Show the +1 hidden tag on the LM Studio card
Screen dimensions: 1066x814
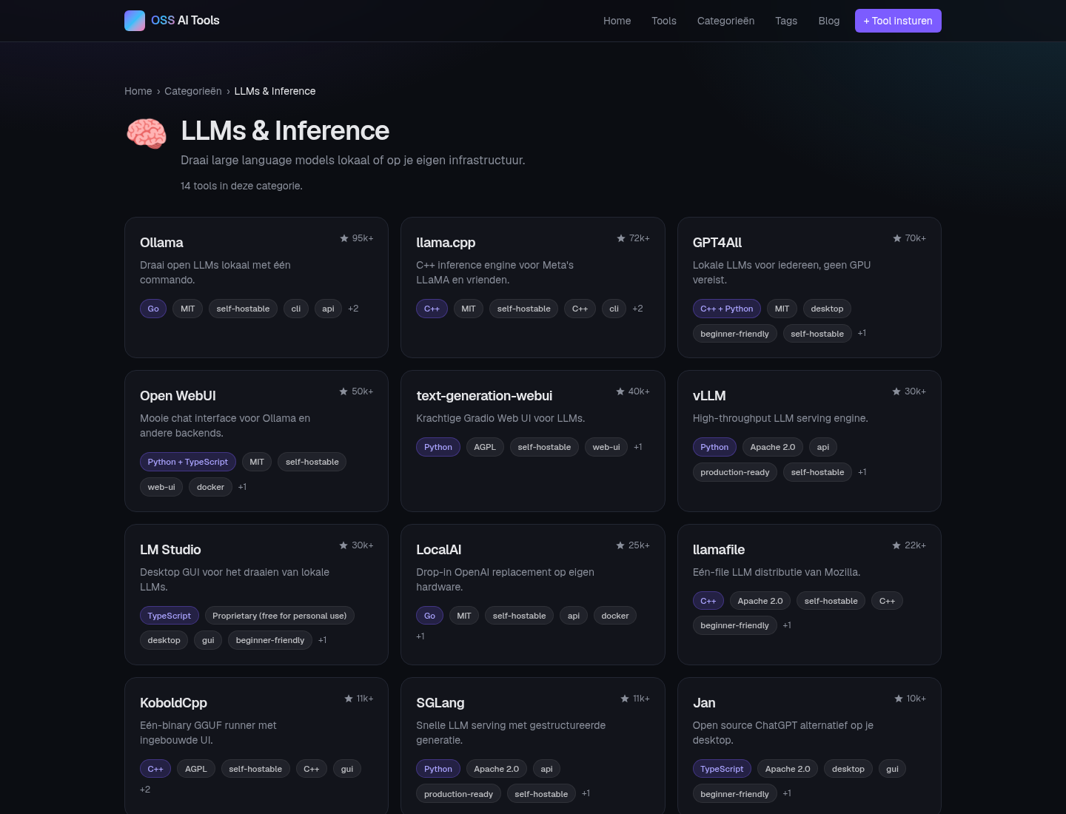coord(322,640)
